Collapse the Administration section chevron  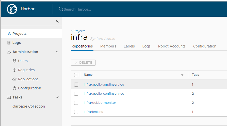[57, 52]
